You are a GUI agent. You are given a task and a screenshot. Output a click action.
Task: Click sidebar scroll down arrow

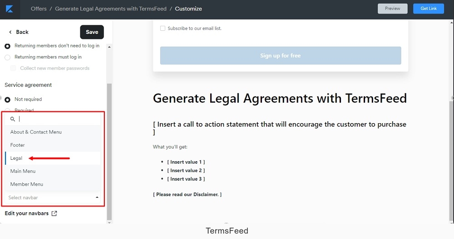(x=109, y=223)
